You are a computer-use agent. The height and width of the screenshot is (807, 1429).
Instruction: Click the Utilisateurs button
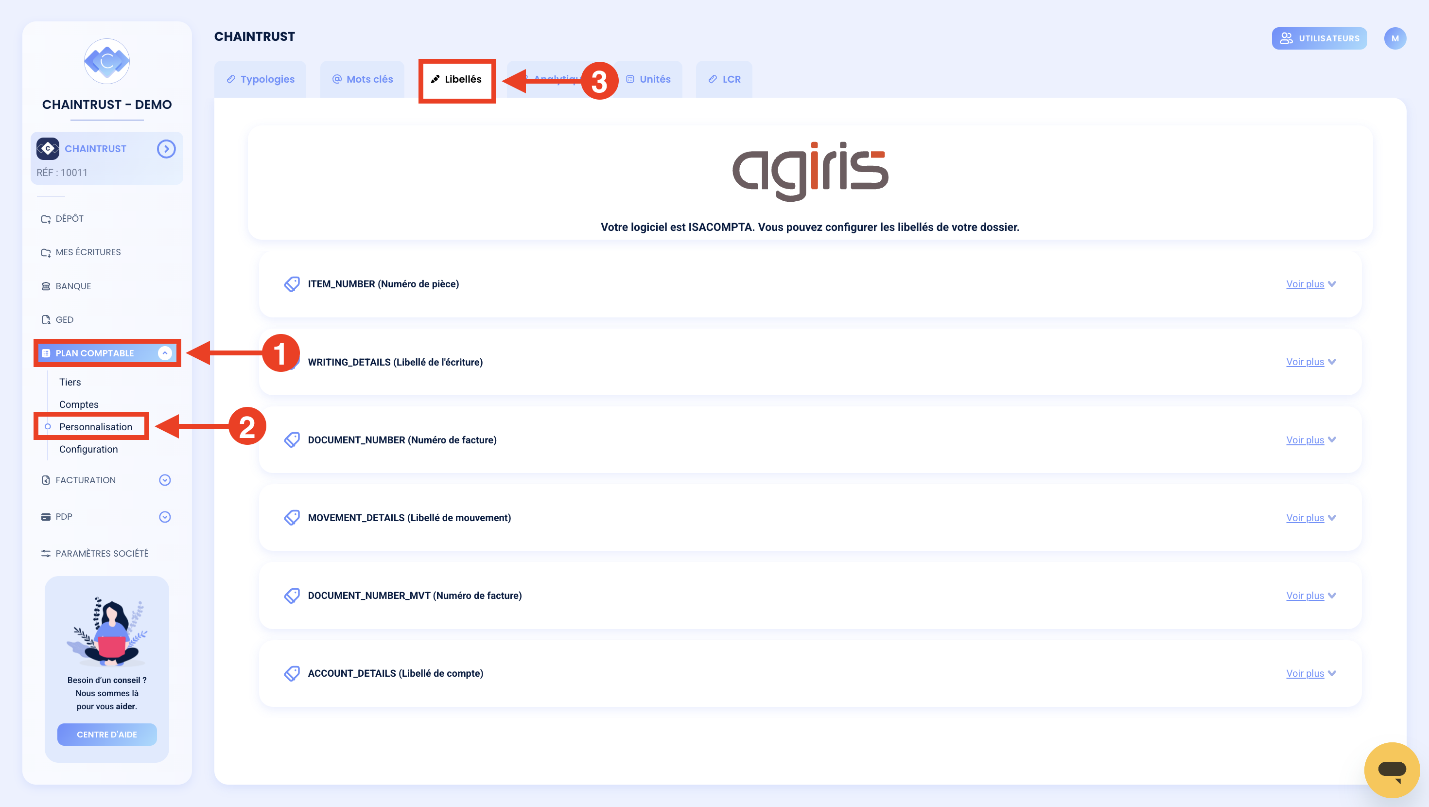click(x=1319, y=38)
